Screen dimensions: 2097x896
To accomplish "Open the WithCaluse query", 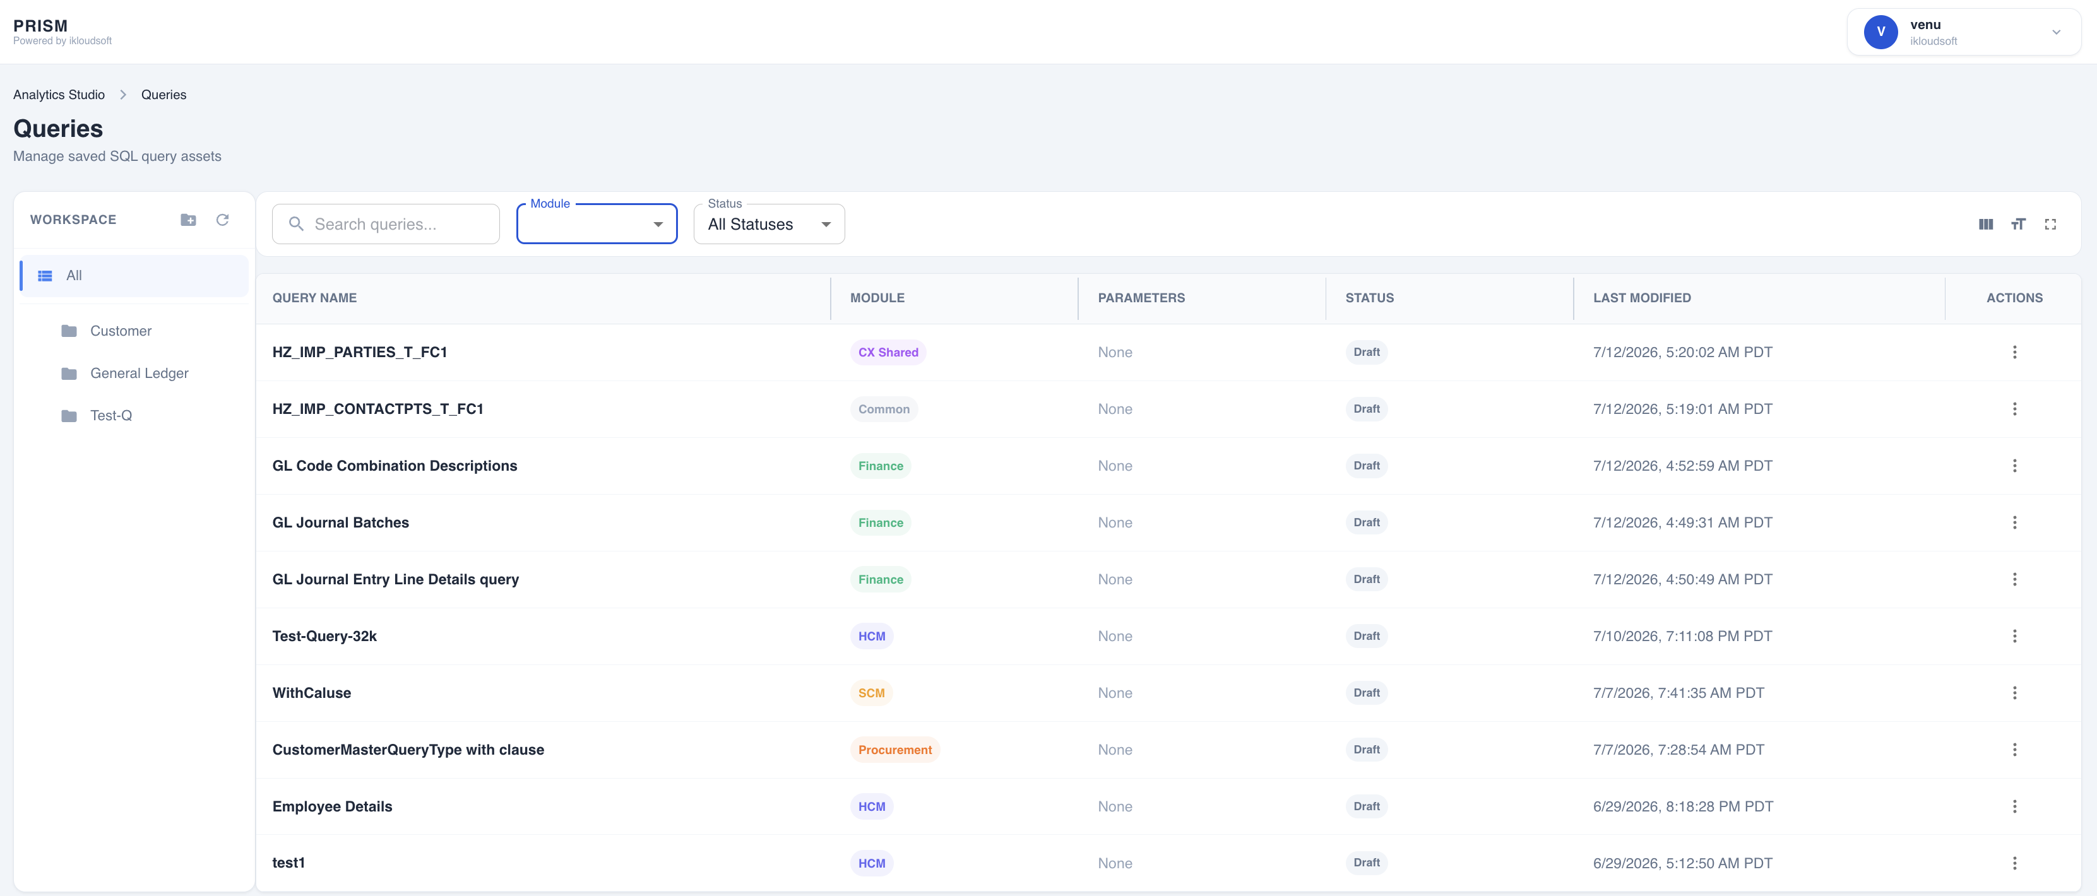I will [x=312, y=693].
